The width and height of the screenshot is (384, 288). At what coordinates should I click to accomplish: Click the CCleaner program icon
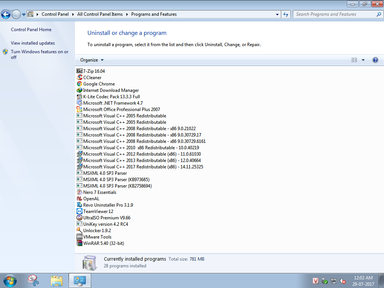point(79,77)
